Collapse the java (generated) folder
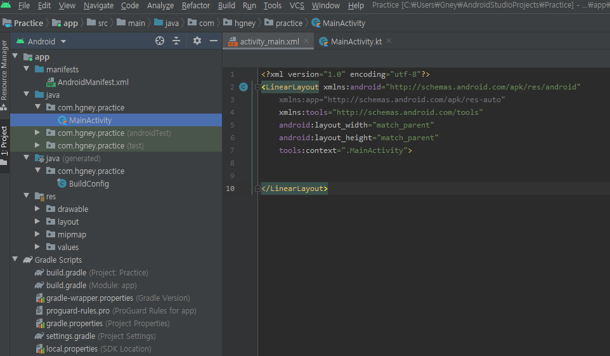The image size is (610, 356). pyautogui.click(x=27, y=158)
